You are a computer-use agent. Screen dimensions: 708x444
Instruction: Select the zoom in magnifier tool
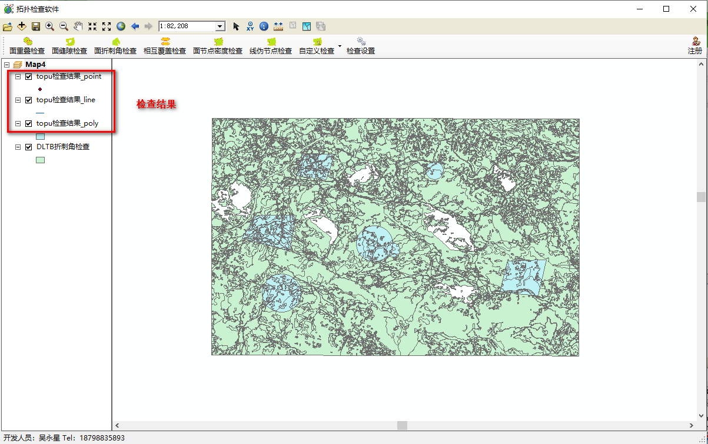[49, 26]
